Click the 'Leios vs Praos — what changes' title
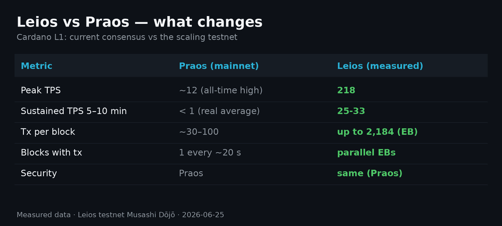Screen dimensions: 502x226 point(140,22)
